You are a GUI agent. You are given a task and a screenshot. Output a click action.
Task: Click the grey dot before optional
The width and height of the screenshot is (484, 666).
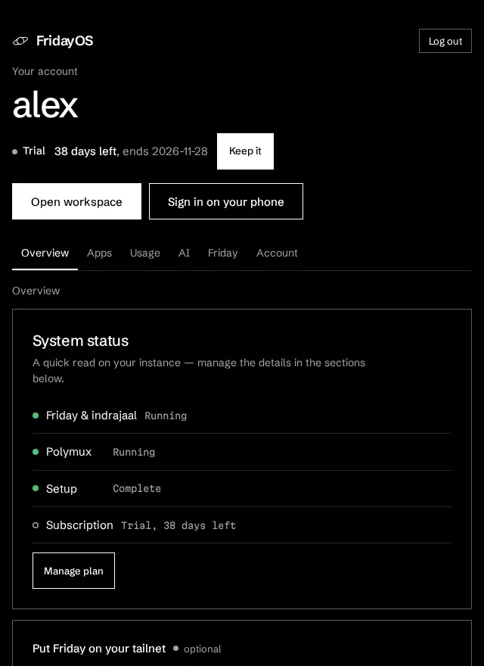[x=175, y=649]
